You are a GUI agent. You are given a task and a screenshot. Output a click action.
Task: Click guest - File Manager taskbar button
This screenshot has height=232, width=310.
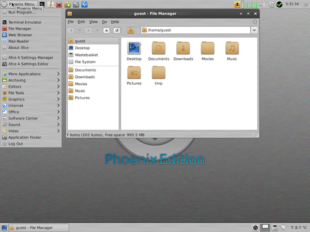(x=39, y=228)
